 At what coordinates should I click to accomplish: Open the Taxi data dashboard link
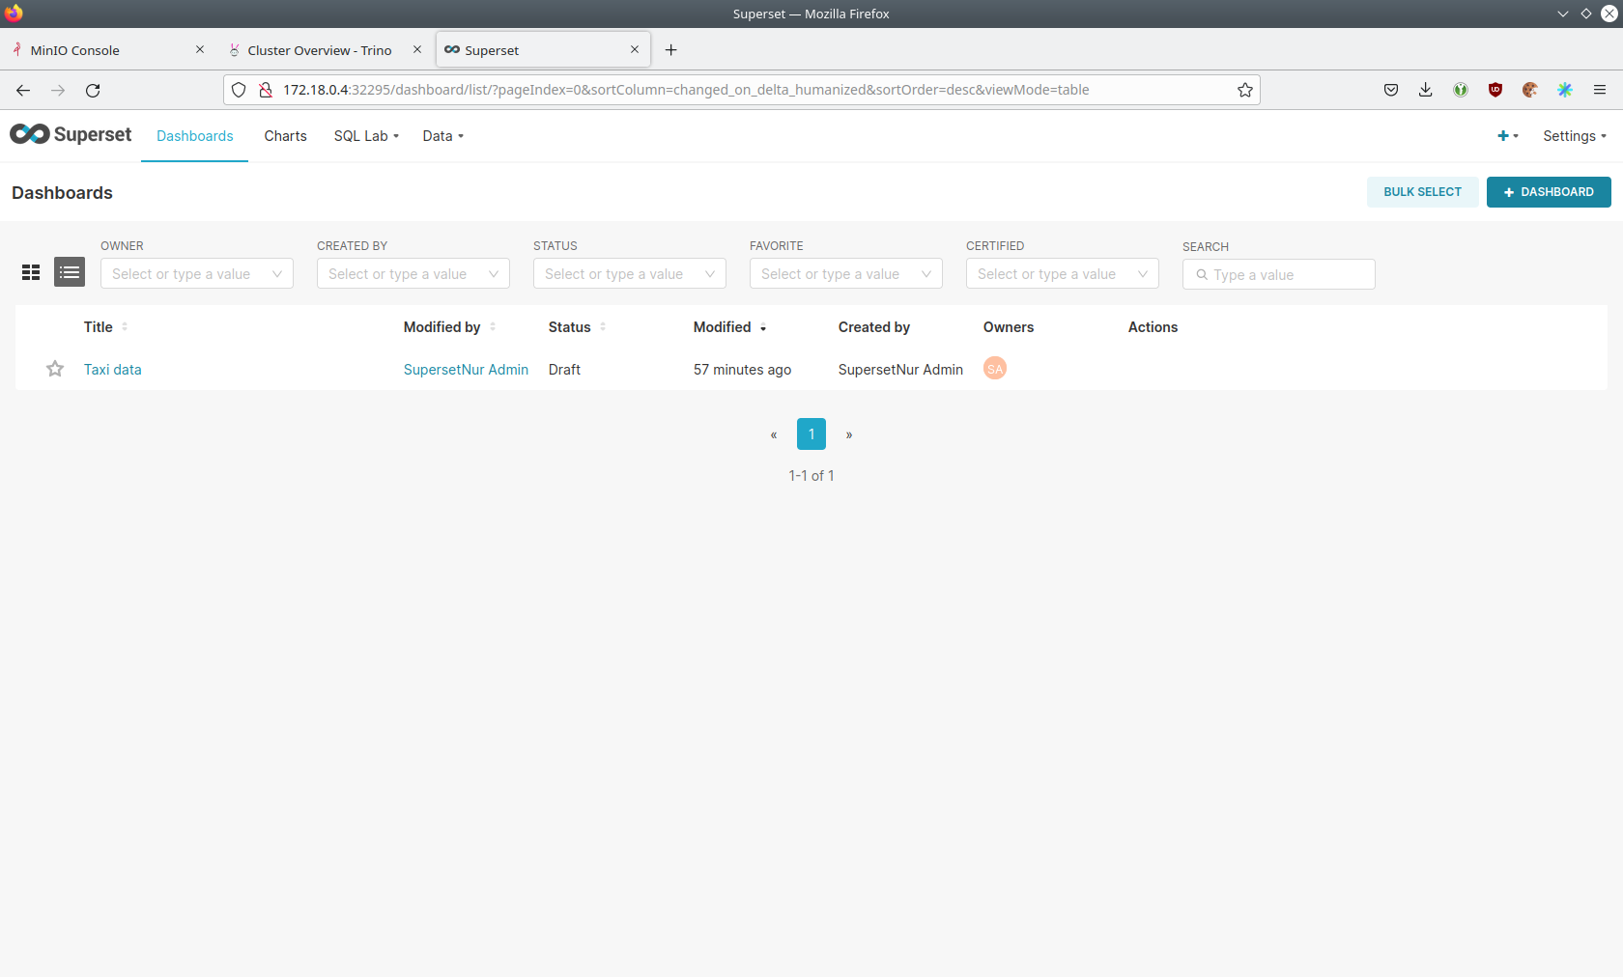click(112, 370)
